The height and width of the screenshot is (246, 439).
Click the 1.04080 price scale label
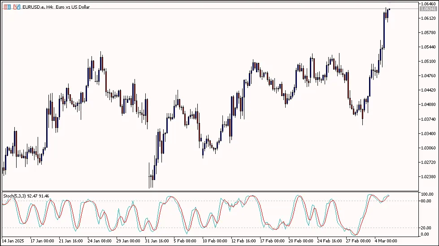tap(428, 105)
